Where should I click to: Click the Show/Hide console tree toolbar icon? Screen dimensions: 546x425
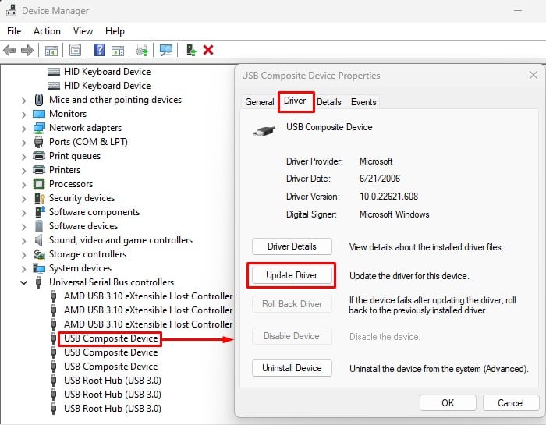tap(51, 51)
